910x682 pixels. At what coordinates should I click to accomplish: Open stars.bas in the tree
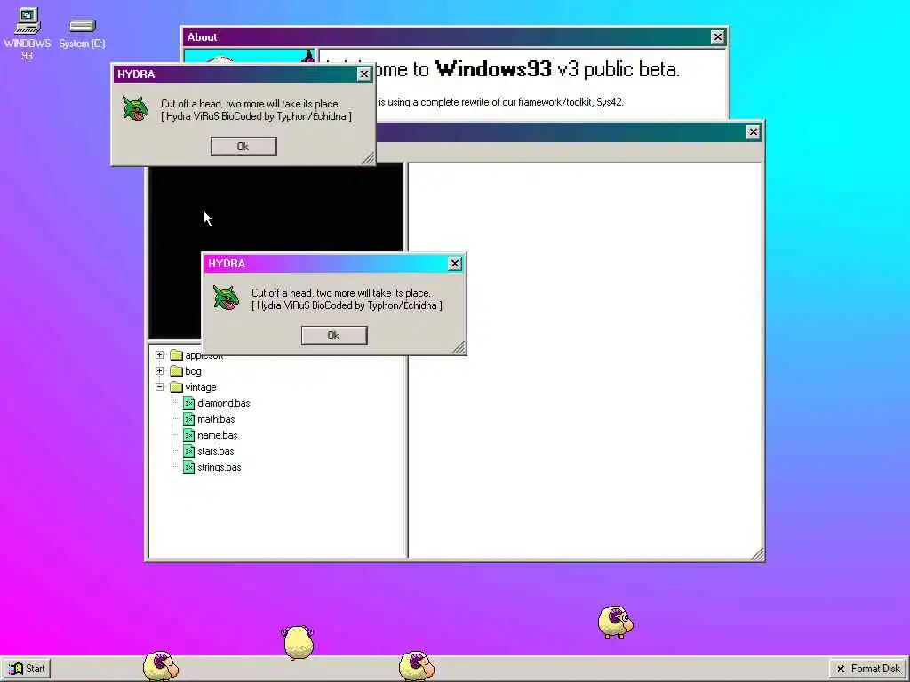215,451
